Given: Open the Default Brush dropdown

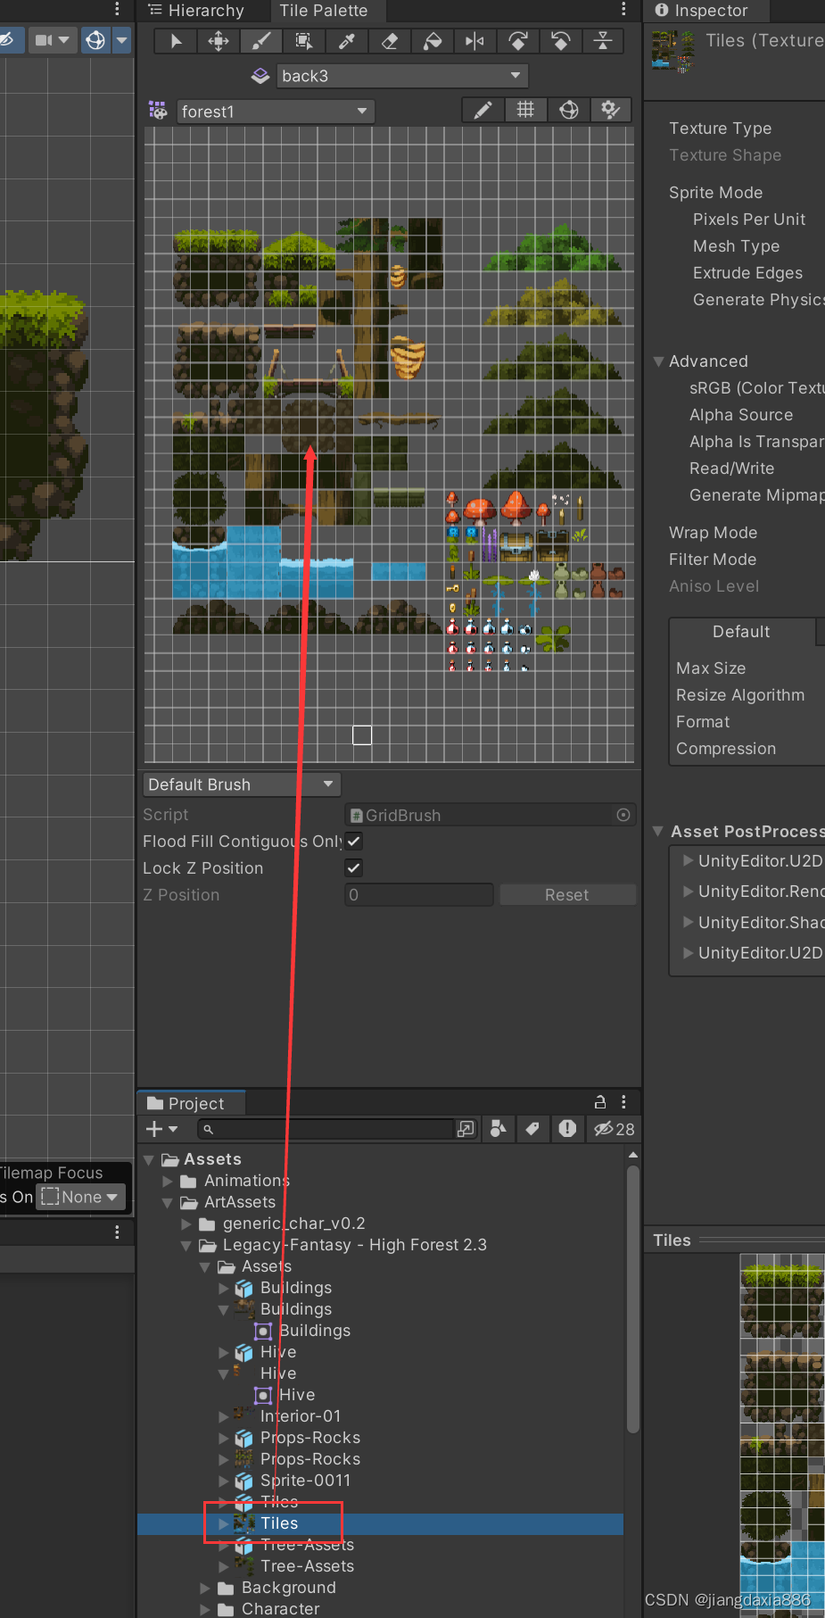Looking at the screenshot, I should click(x=242, y=784).
